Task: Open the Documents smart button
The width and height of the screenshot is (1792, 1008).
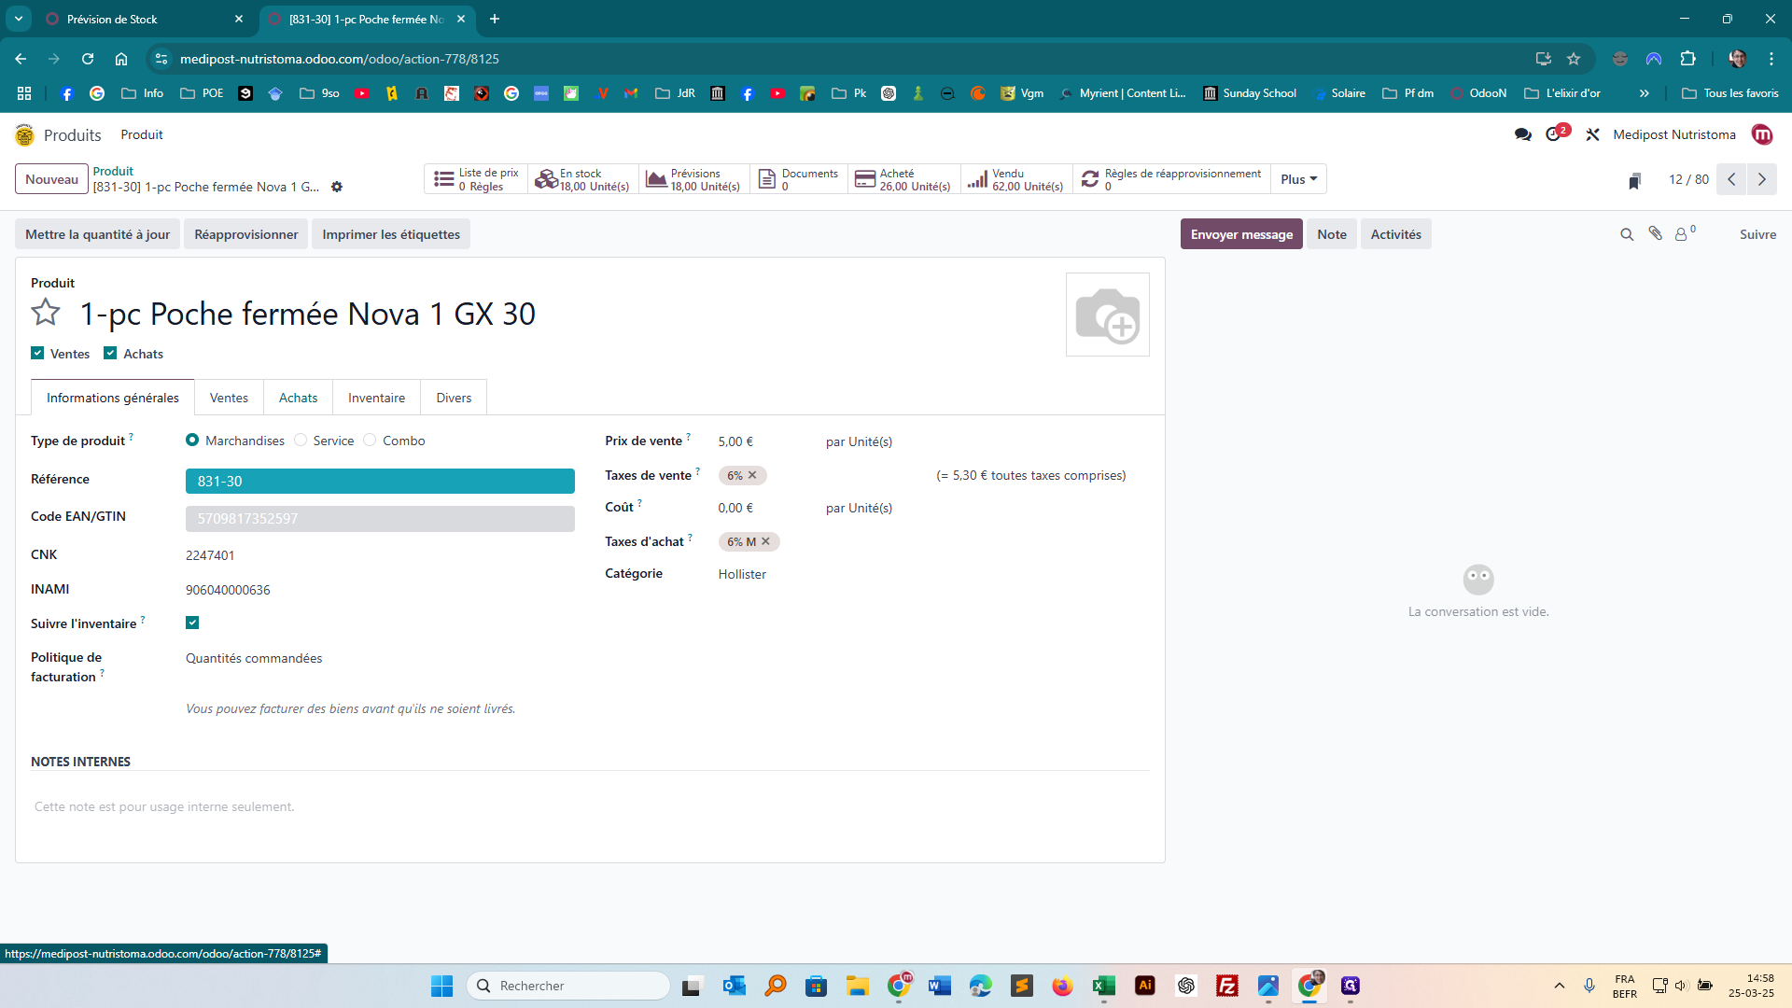Action: (798, 179)
